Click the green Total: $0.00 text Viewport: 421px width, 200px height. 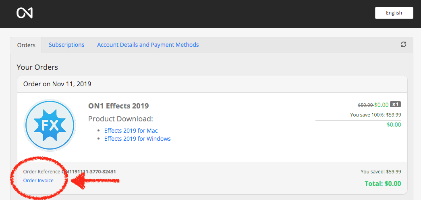click(382, 183)
